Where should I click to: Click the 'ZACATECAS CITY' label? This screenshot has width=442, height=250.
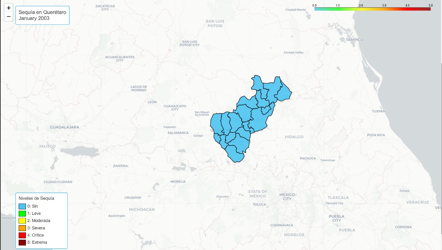[105, 8]
